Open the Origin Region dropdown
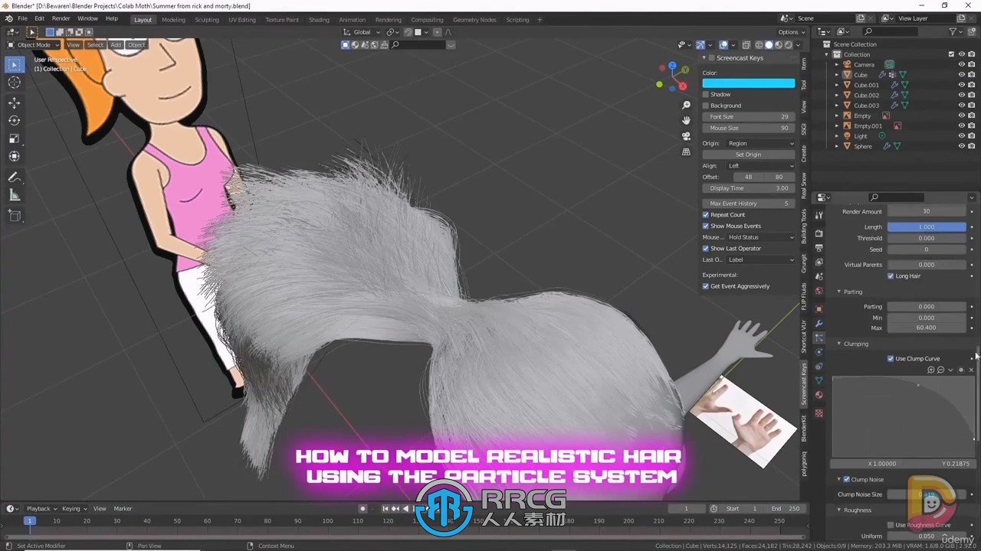The height and width of the screenshot is (551, 981). (x=761, y=143)
